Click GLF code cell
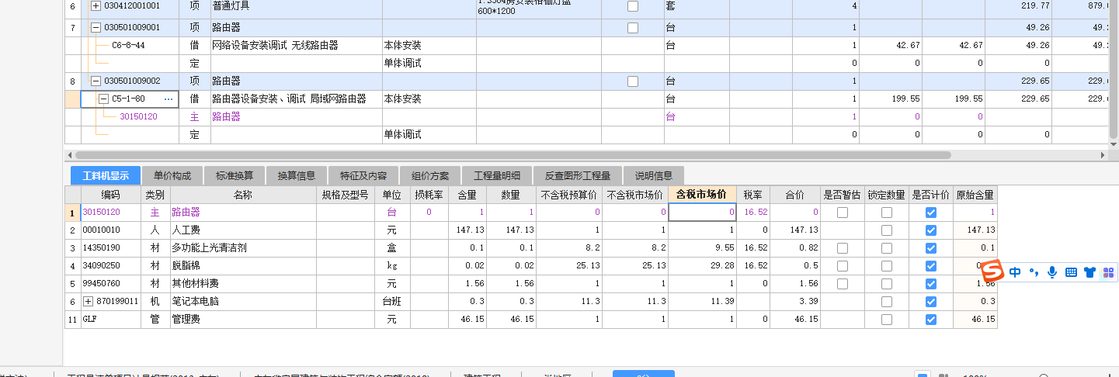The width and height of the screenshot is (1119, 377). coord(111,320)
